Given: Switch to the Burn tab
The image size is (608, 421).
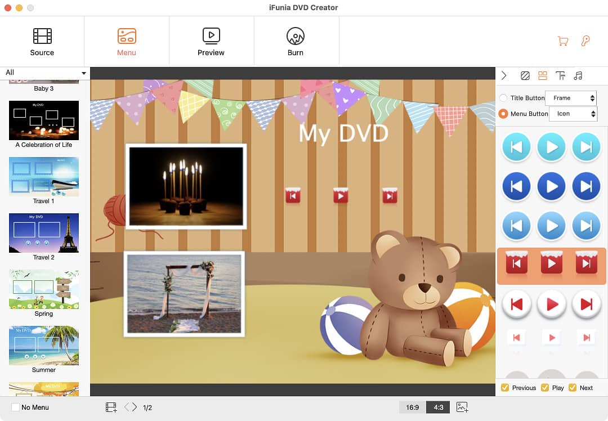Looking at the screenshot, I should coord(295,41).
